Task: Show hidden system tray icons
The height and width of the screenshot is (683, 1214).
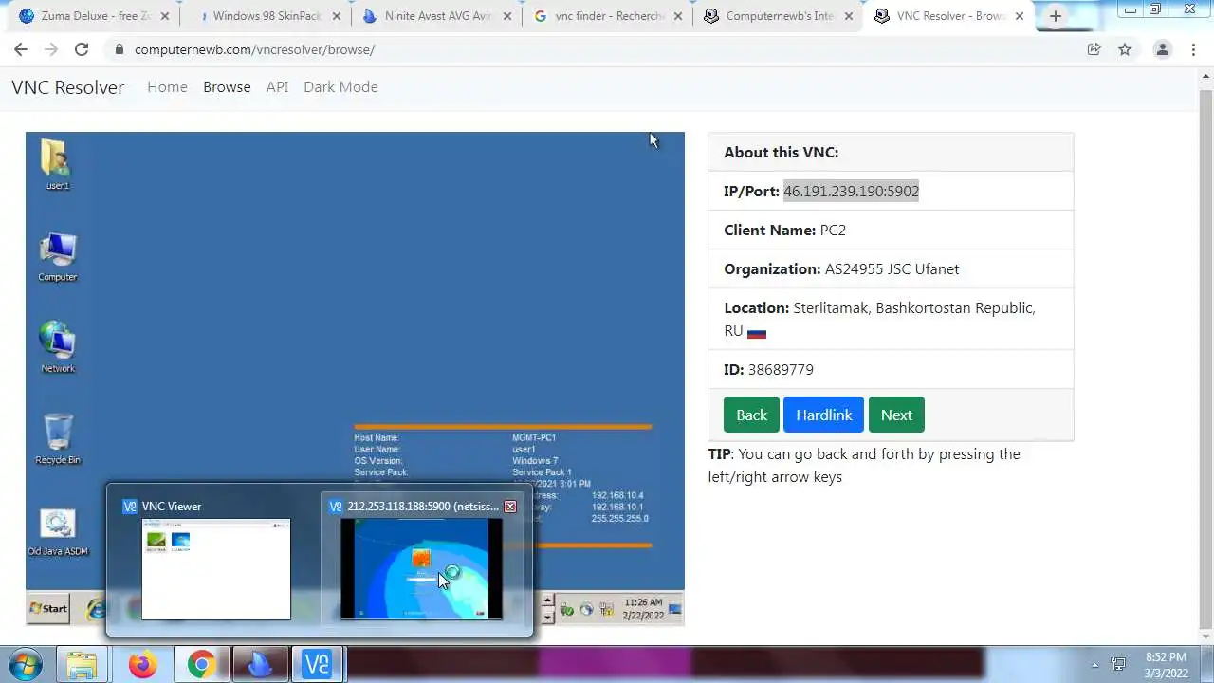Action: click(1094, 665)
